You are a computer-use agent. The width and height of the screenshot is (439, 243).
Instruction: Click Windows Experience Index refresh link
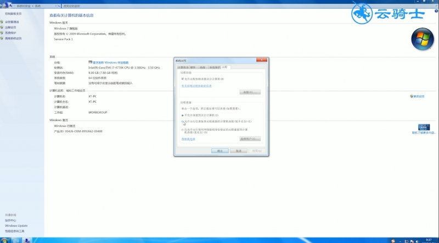(111, 62)
